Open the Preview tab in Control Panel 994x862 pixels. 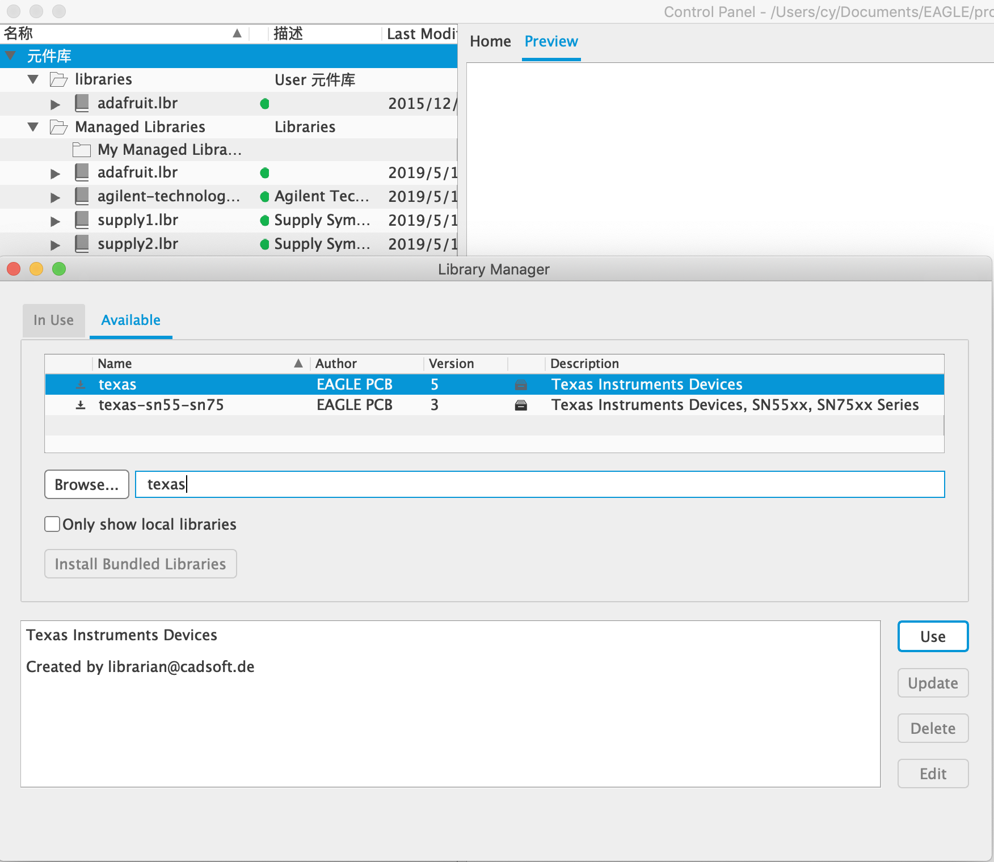pos(551,41)
